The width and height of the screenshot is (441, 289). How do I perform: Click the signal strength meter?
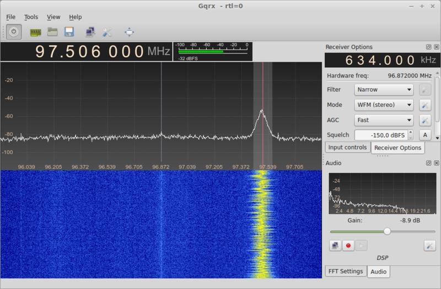click(x=213, y=51)
